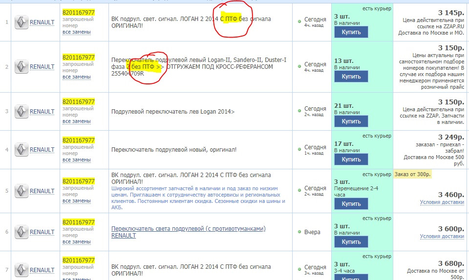Click 'есть курьер' label in row 4
The width and height of the screenshot is (469, 280).
pyautogui.click(x=377, y=136)
